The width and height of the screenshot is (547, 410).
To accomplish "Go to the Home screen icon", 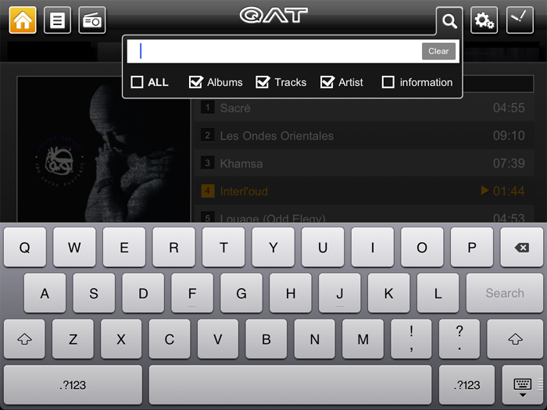I will click(x=23, y=20).
